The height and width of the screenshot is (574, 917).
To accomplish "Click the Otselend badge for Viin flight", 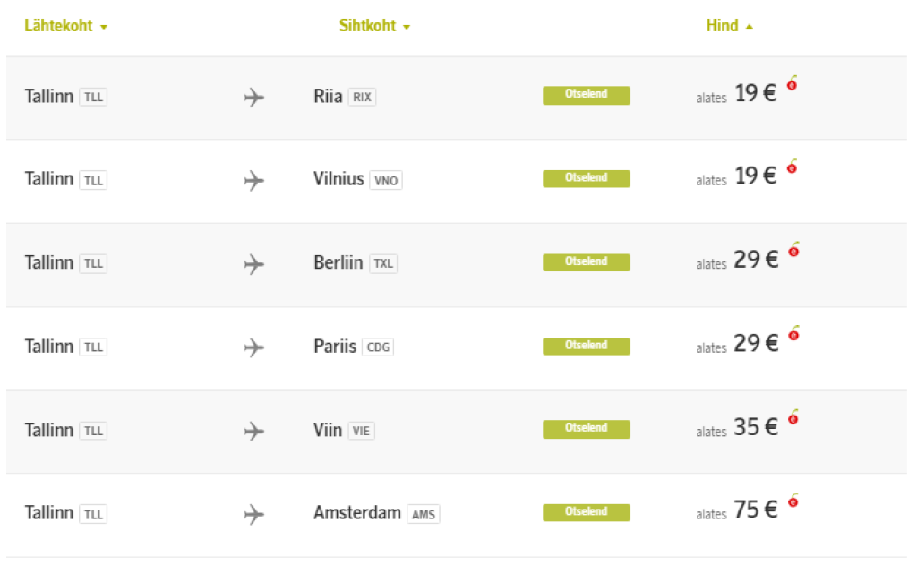I will [x=586, y=430].
